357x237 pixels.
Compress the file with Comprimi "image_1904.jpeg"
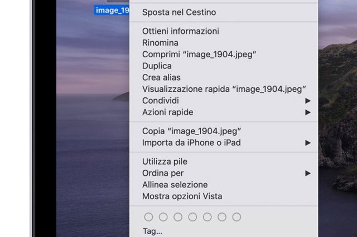point(199,54)
